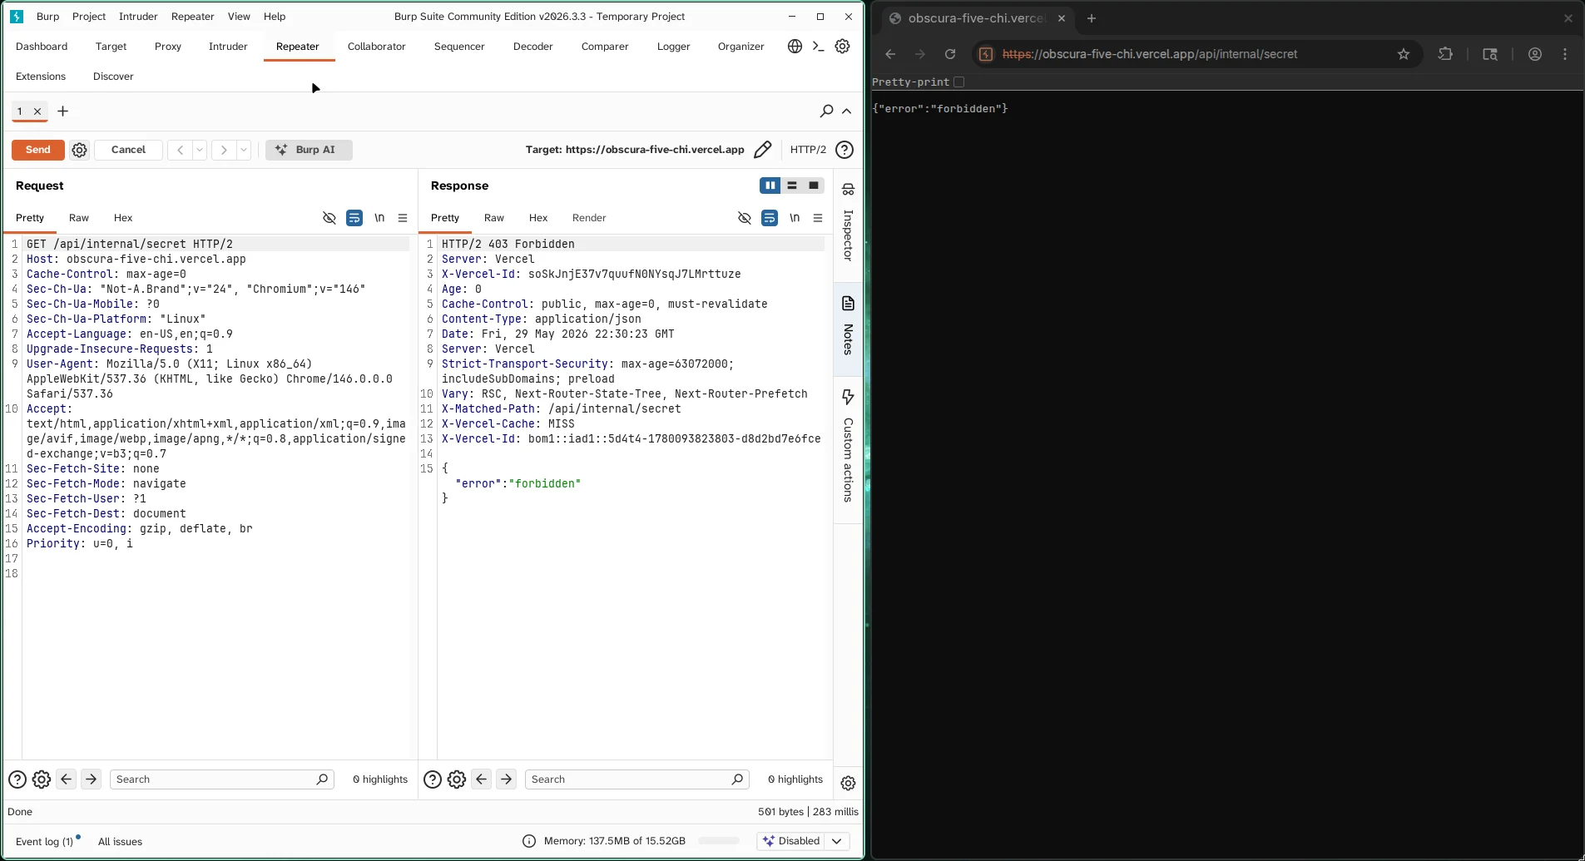
Task: Switch to the Intruder tool tab
Action: coord(228,47)
